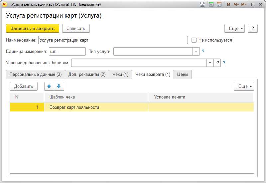Switch to Персональные данные (3) tab
This screenshot has width=266, height=183.
pyautogui.click(x=36, y=75)
